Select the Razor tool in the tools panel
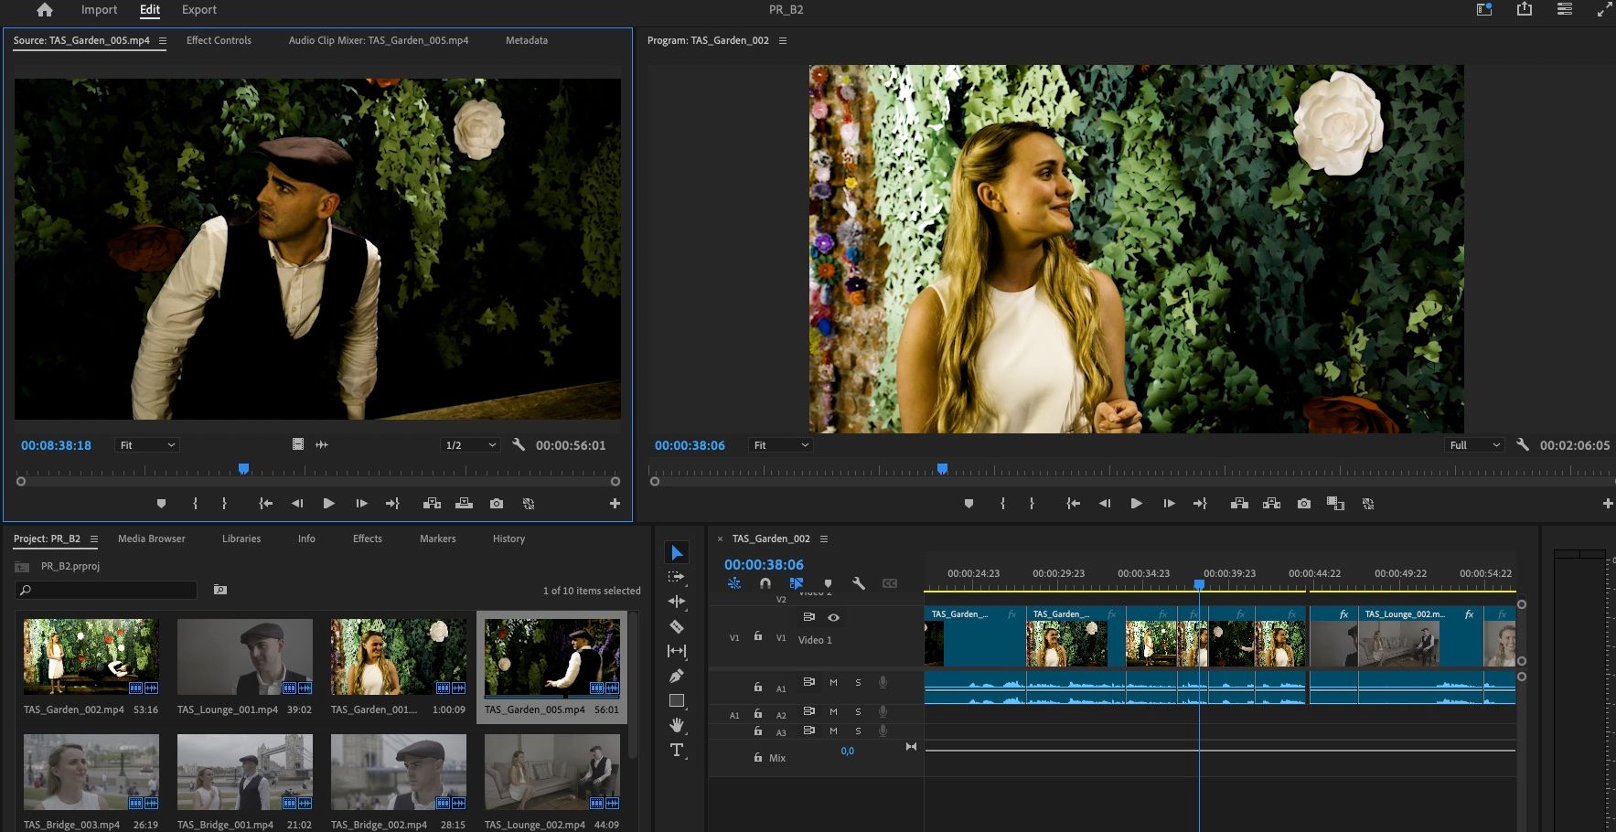The height and width of the screenshot is (832, 1616). coord(677,627)
